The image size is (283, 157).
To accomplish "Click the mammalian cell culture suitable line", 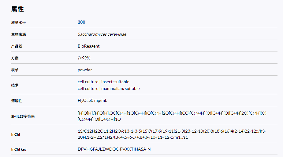I will click(109, 88).
